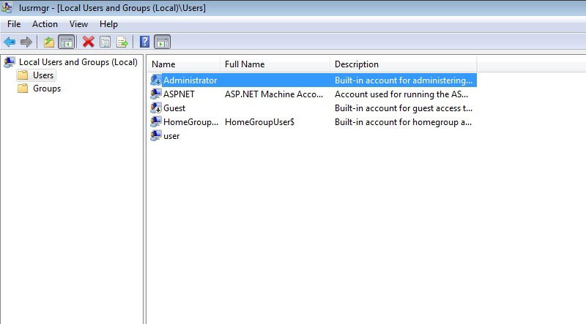Image resolution: width=586 pixels, height=324 pixels.
Task: Click 'Built-in account for administering...' description
Action: (x=404, y=80)
